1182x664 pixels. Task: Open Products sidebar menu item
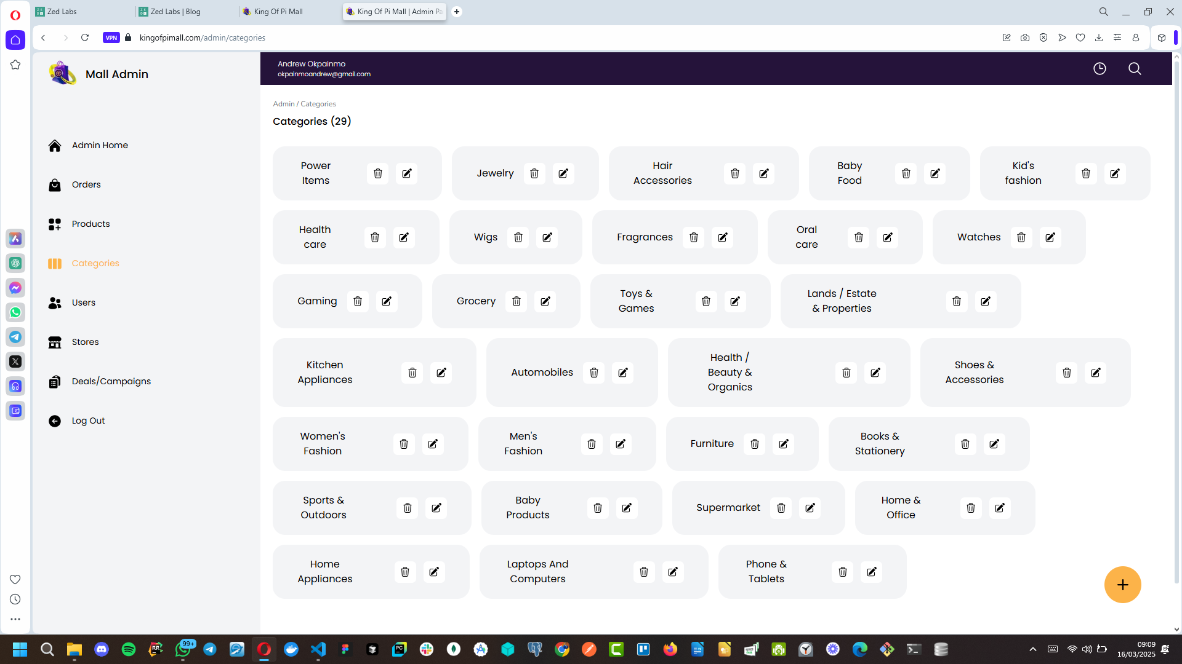point(90,224)
